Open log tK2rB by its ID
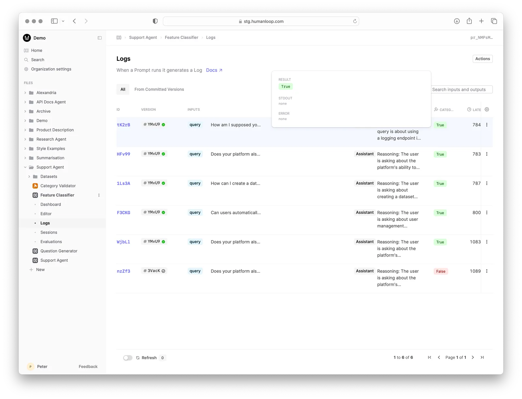The width and height of the screenshot is (522, 399). pos(123,125)
